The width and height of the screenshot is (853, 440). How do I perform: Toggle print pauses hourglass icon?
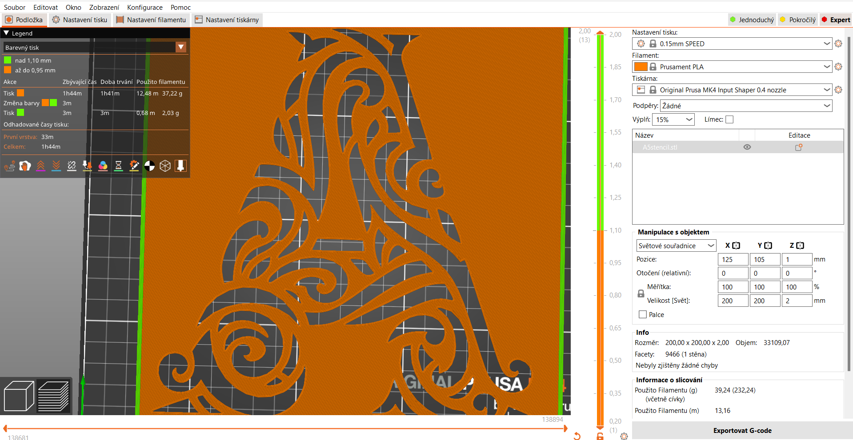[118, 166]
